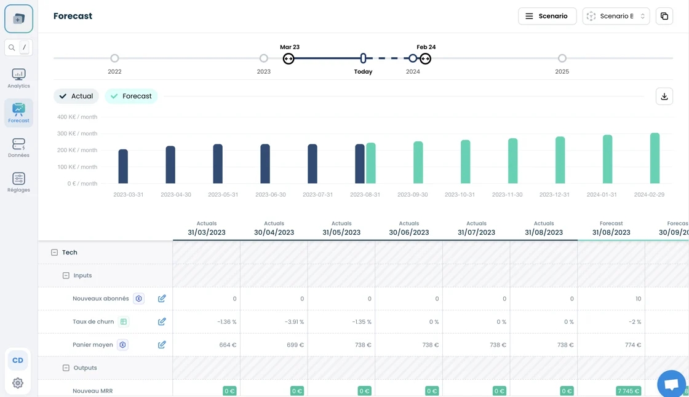Select the Forecast sidebar tab
The width and height of the screenshot is (689, 397).
18,113
